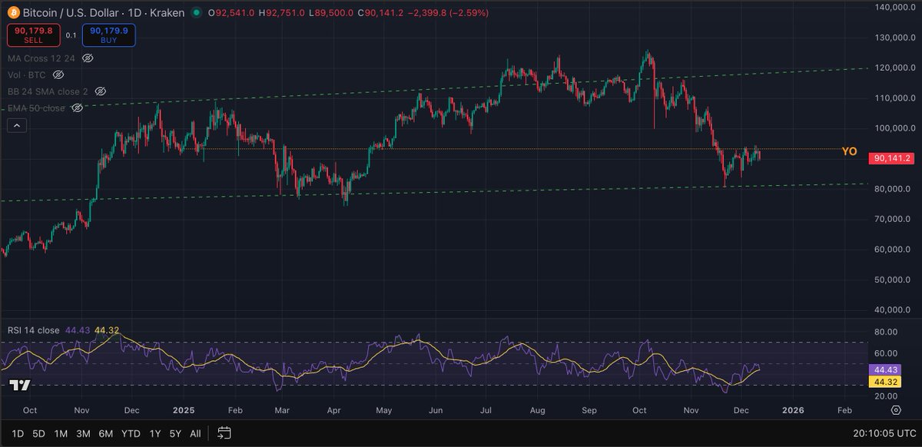Click the Bitcoin symbol logo icon

point(14,12)
